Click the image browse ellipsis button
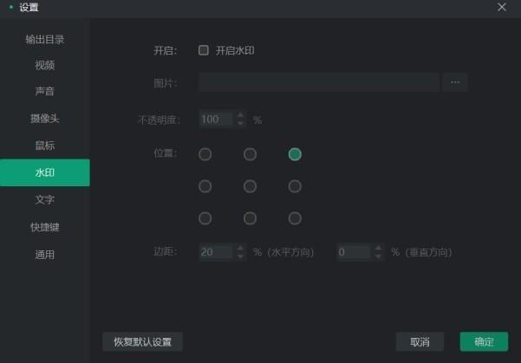 (455, 83)
